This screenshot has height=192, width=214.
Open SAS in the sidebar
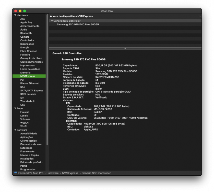coord(23,87)
